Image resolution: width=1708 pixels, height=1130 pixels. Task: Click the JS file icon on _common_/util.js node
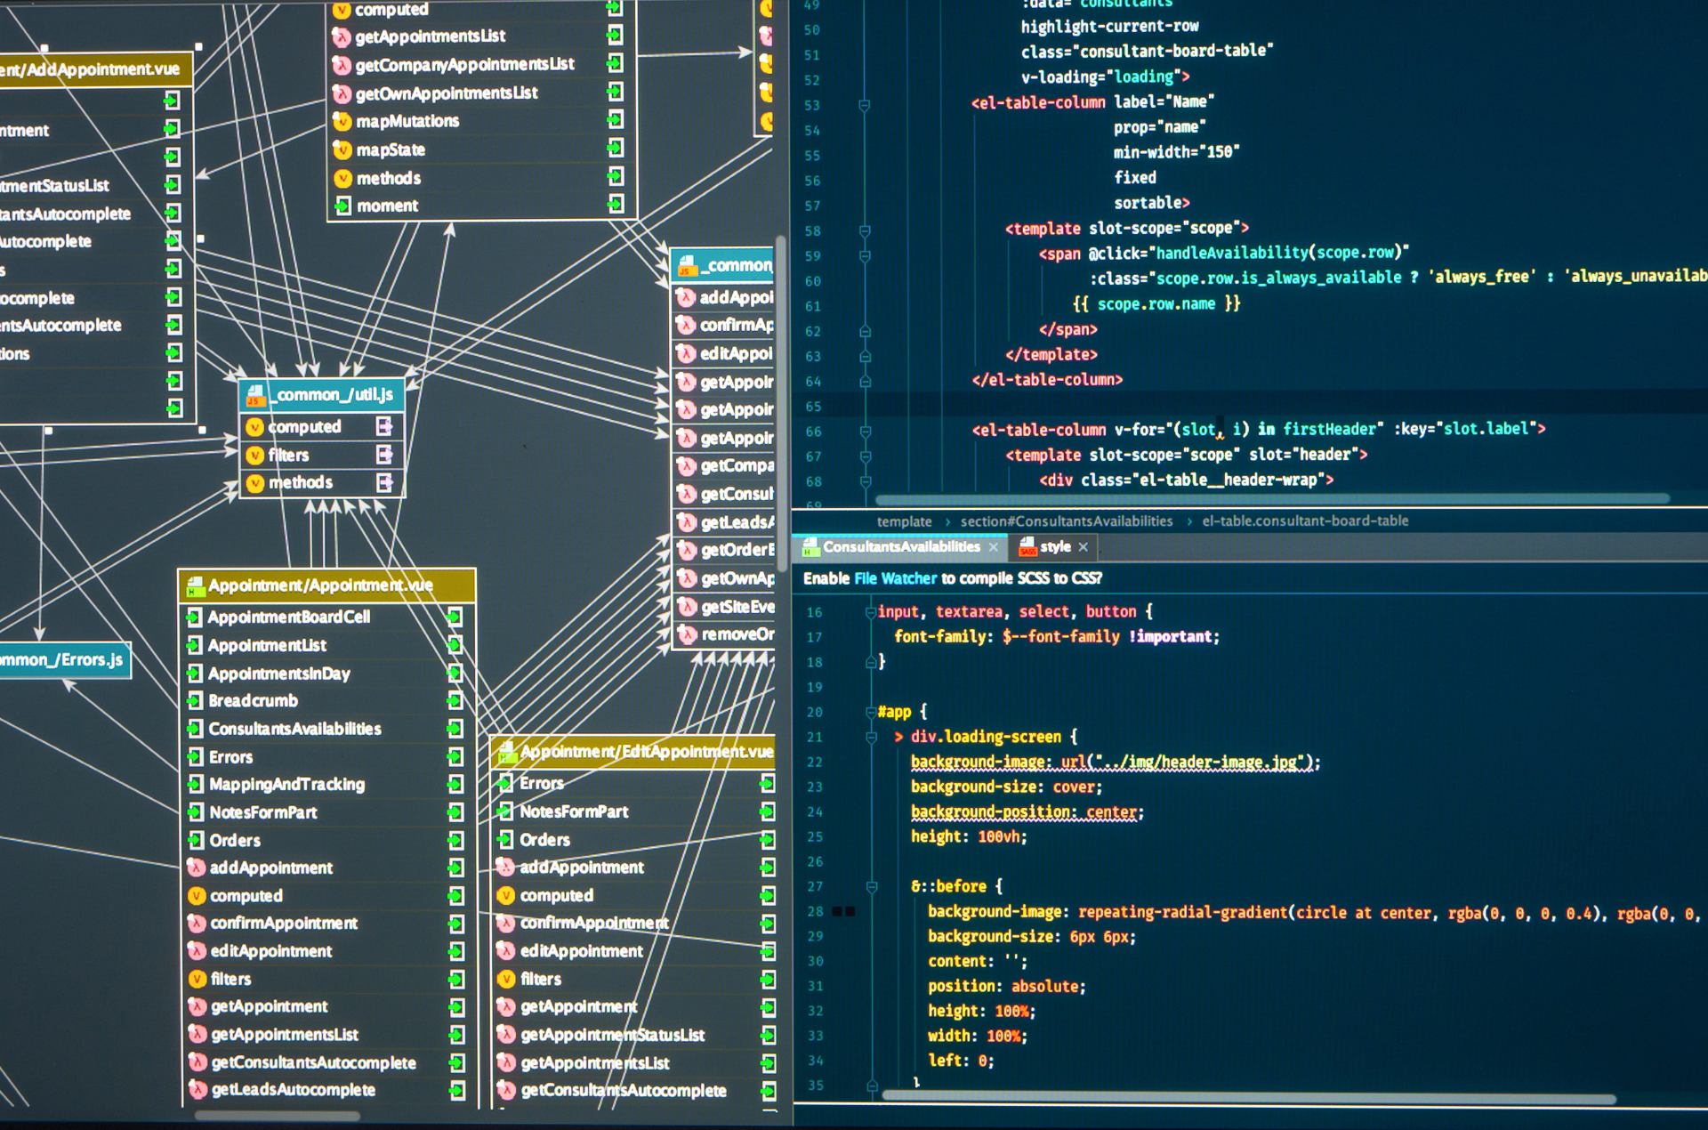255,394
